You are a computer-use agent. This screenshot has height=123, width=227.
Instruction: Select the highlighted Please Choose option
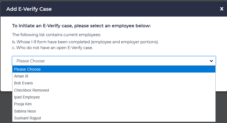tap(27, 69)
